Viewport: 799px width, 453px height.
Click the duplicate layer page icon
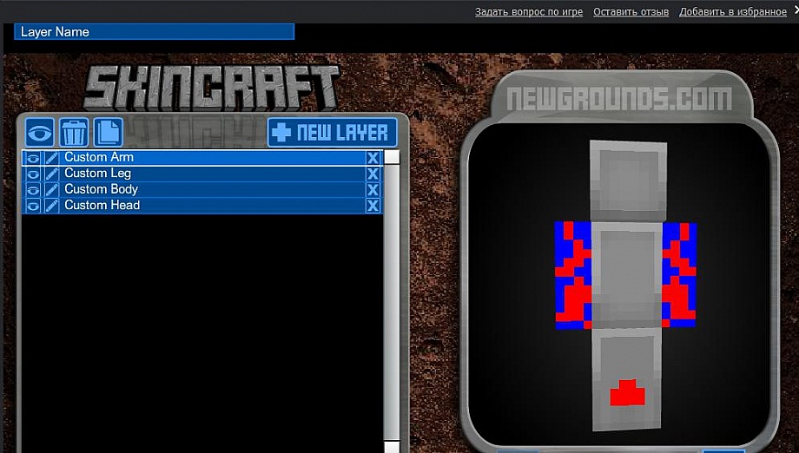click(x=108, y=132)
